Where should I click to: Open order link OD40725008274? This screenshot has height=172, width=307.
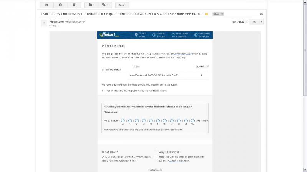click(183, 54)
